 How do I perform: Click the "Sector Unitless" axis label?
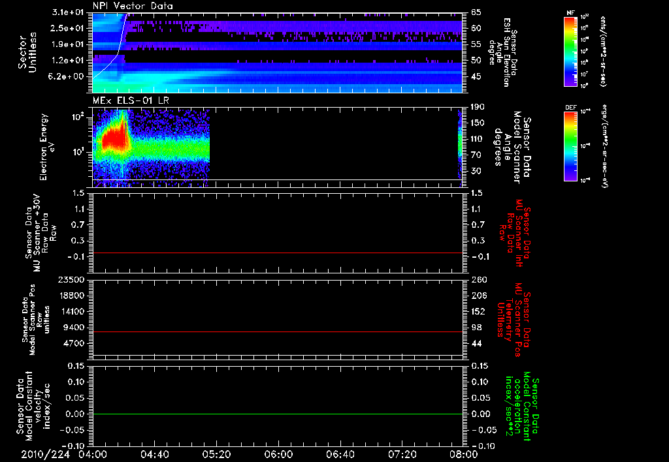click(x=27, y=52)
